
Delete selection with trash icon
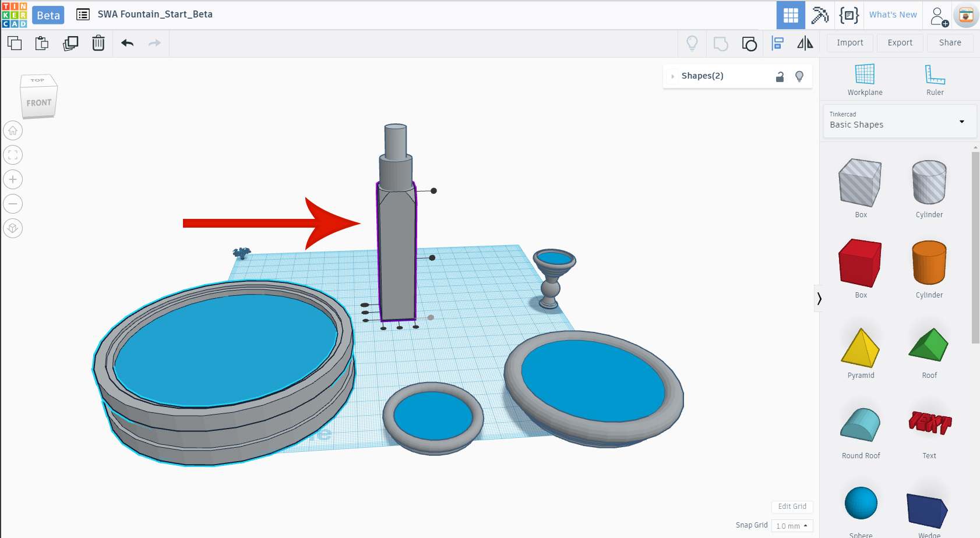click(98, 43)
